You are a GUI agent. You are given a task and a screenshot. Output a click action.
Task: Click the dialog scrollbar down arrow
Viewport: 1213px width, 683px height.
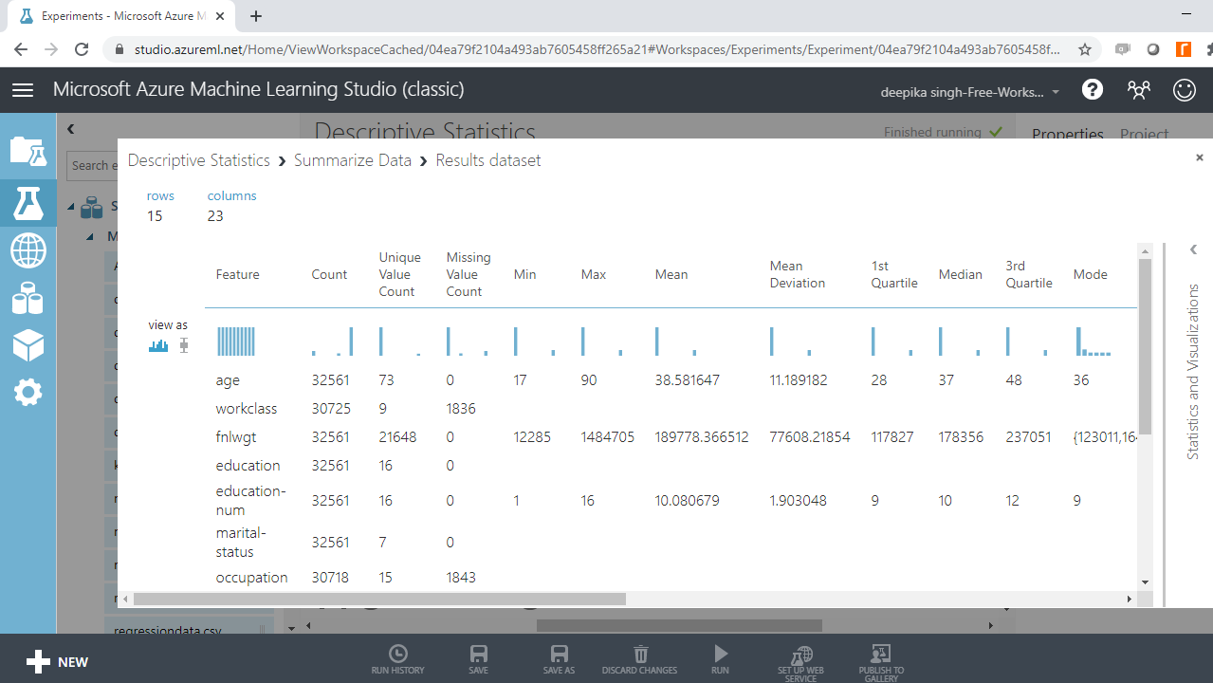point(1145,581)
